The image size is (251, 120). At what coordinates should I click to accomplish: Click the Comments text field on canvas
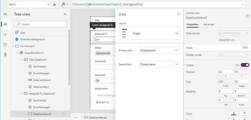(x=105, y=67)
